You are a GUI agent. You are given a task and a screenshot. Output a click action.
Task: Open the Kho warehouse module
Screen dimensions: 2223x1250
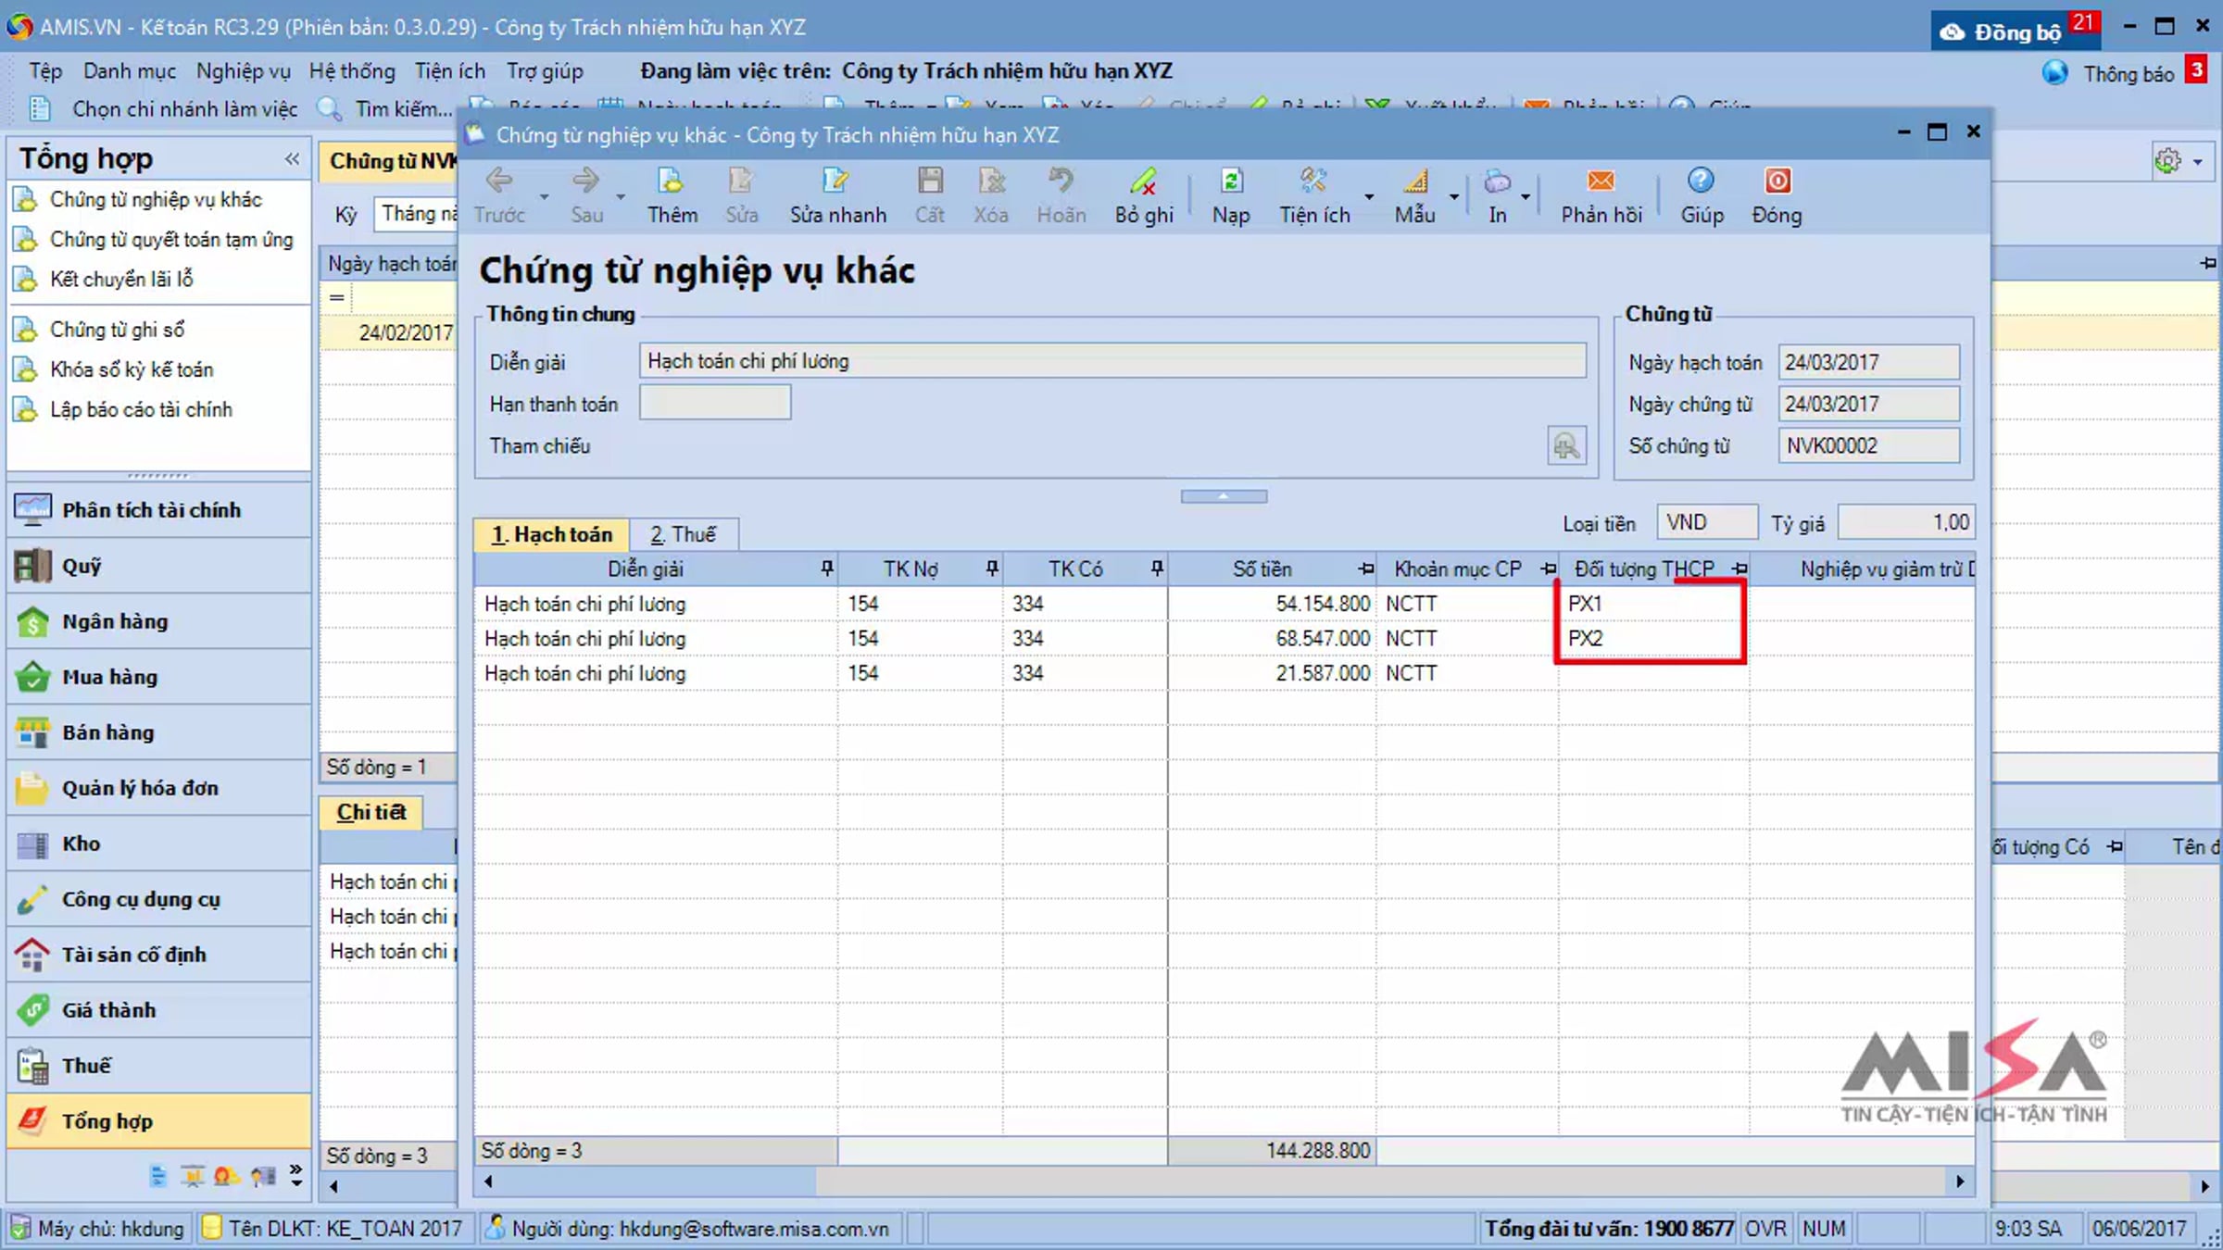158,844
